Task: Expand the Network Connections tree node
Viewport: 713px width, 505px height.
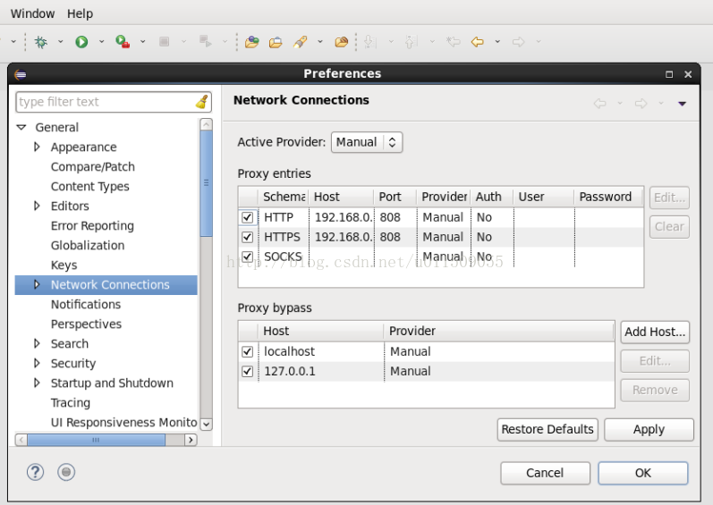Action: coord(37,284)
